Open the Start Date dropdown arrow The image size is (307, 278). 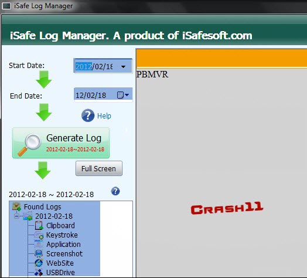click(123, 67)
